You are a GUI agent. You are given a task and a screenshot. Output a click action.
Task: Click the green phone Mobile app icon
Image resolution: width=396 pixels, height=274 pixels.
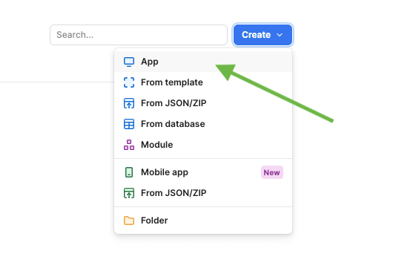[129, 172]
